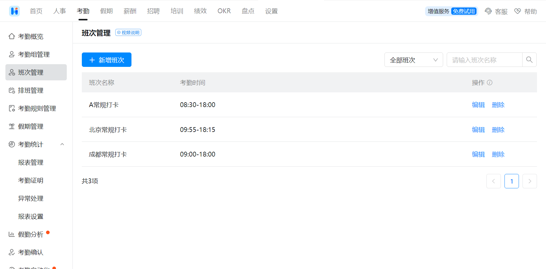Click the blue app logo icon
Image resolution: width=546 pixels, height=269 pixels.
pos(14,11)
